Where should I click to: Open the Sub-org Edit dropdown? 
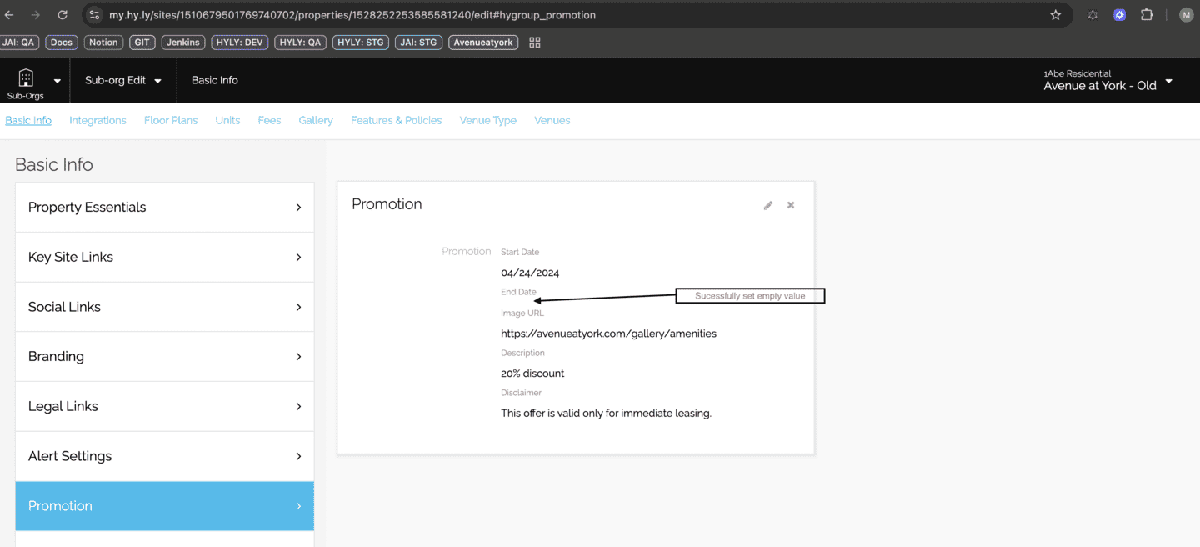[x=122, y=80]
